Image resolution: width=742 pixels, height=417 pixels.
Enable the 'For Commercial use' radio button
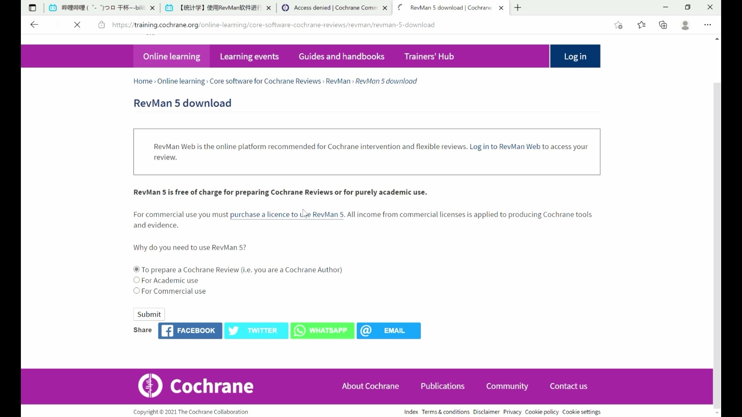pos(136,291)
